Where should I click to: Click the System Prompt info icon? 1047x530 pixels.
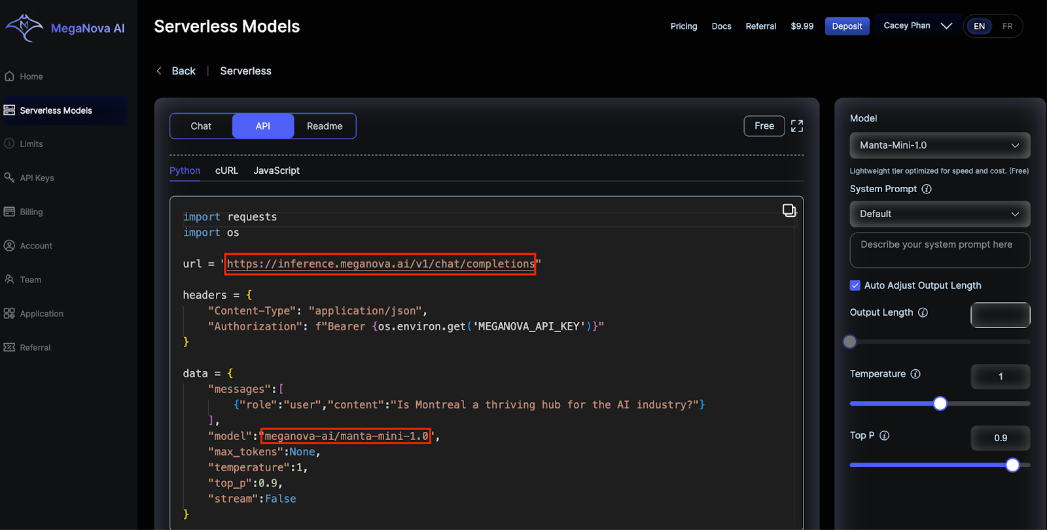pos(927,189)
